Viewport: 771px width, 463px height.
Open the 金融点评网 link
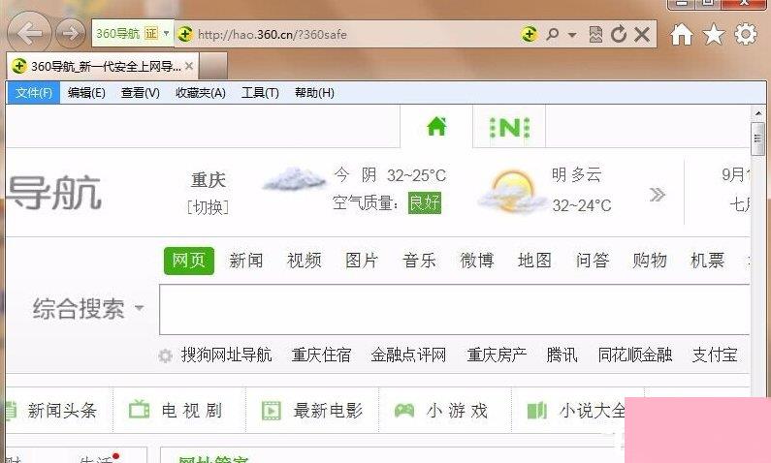(x=408, y=355)
